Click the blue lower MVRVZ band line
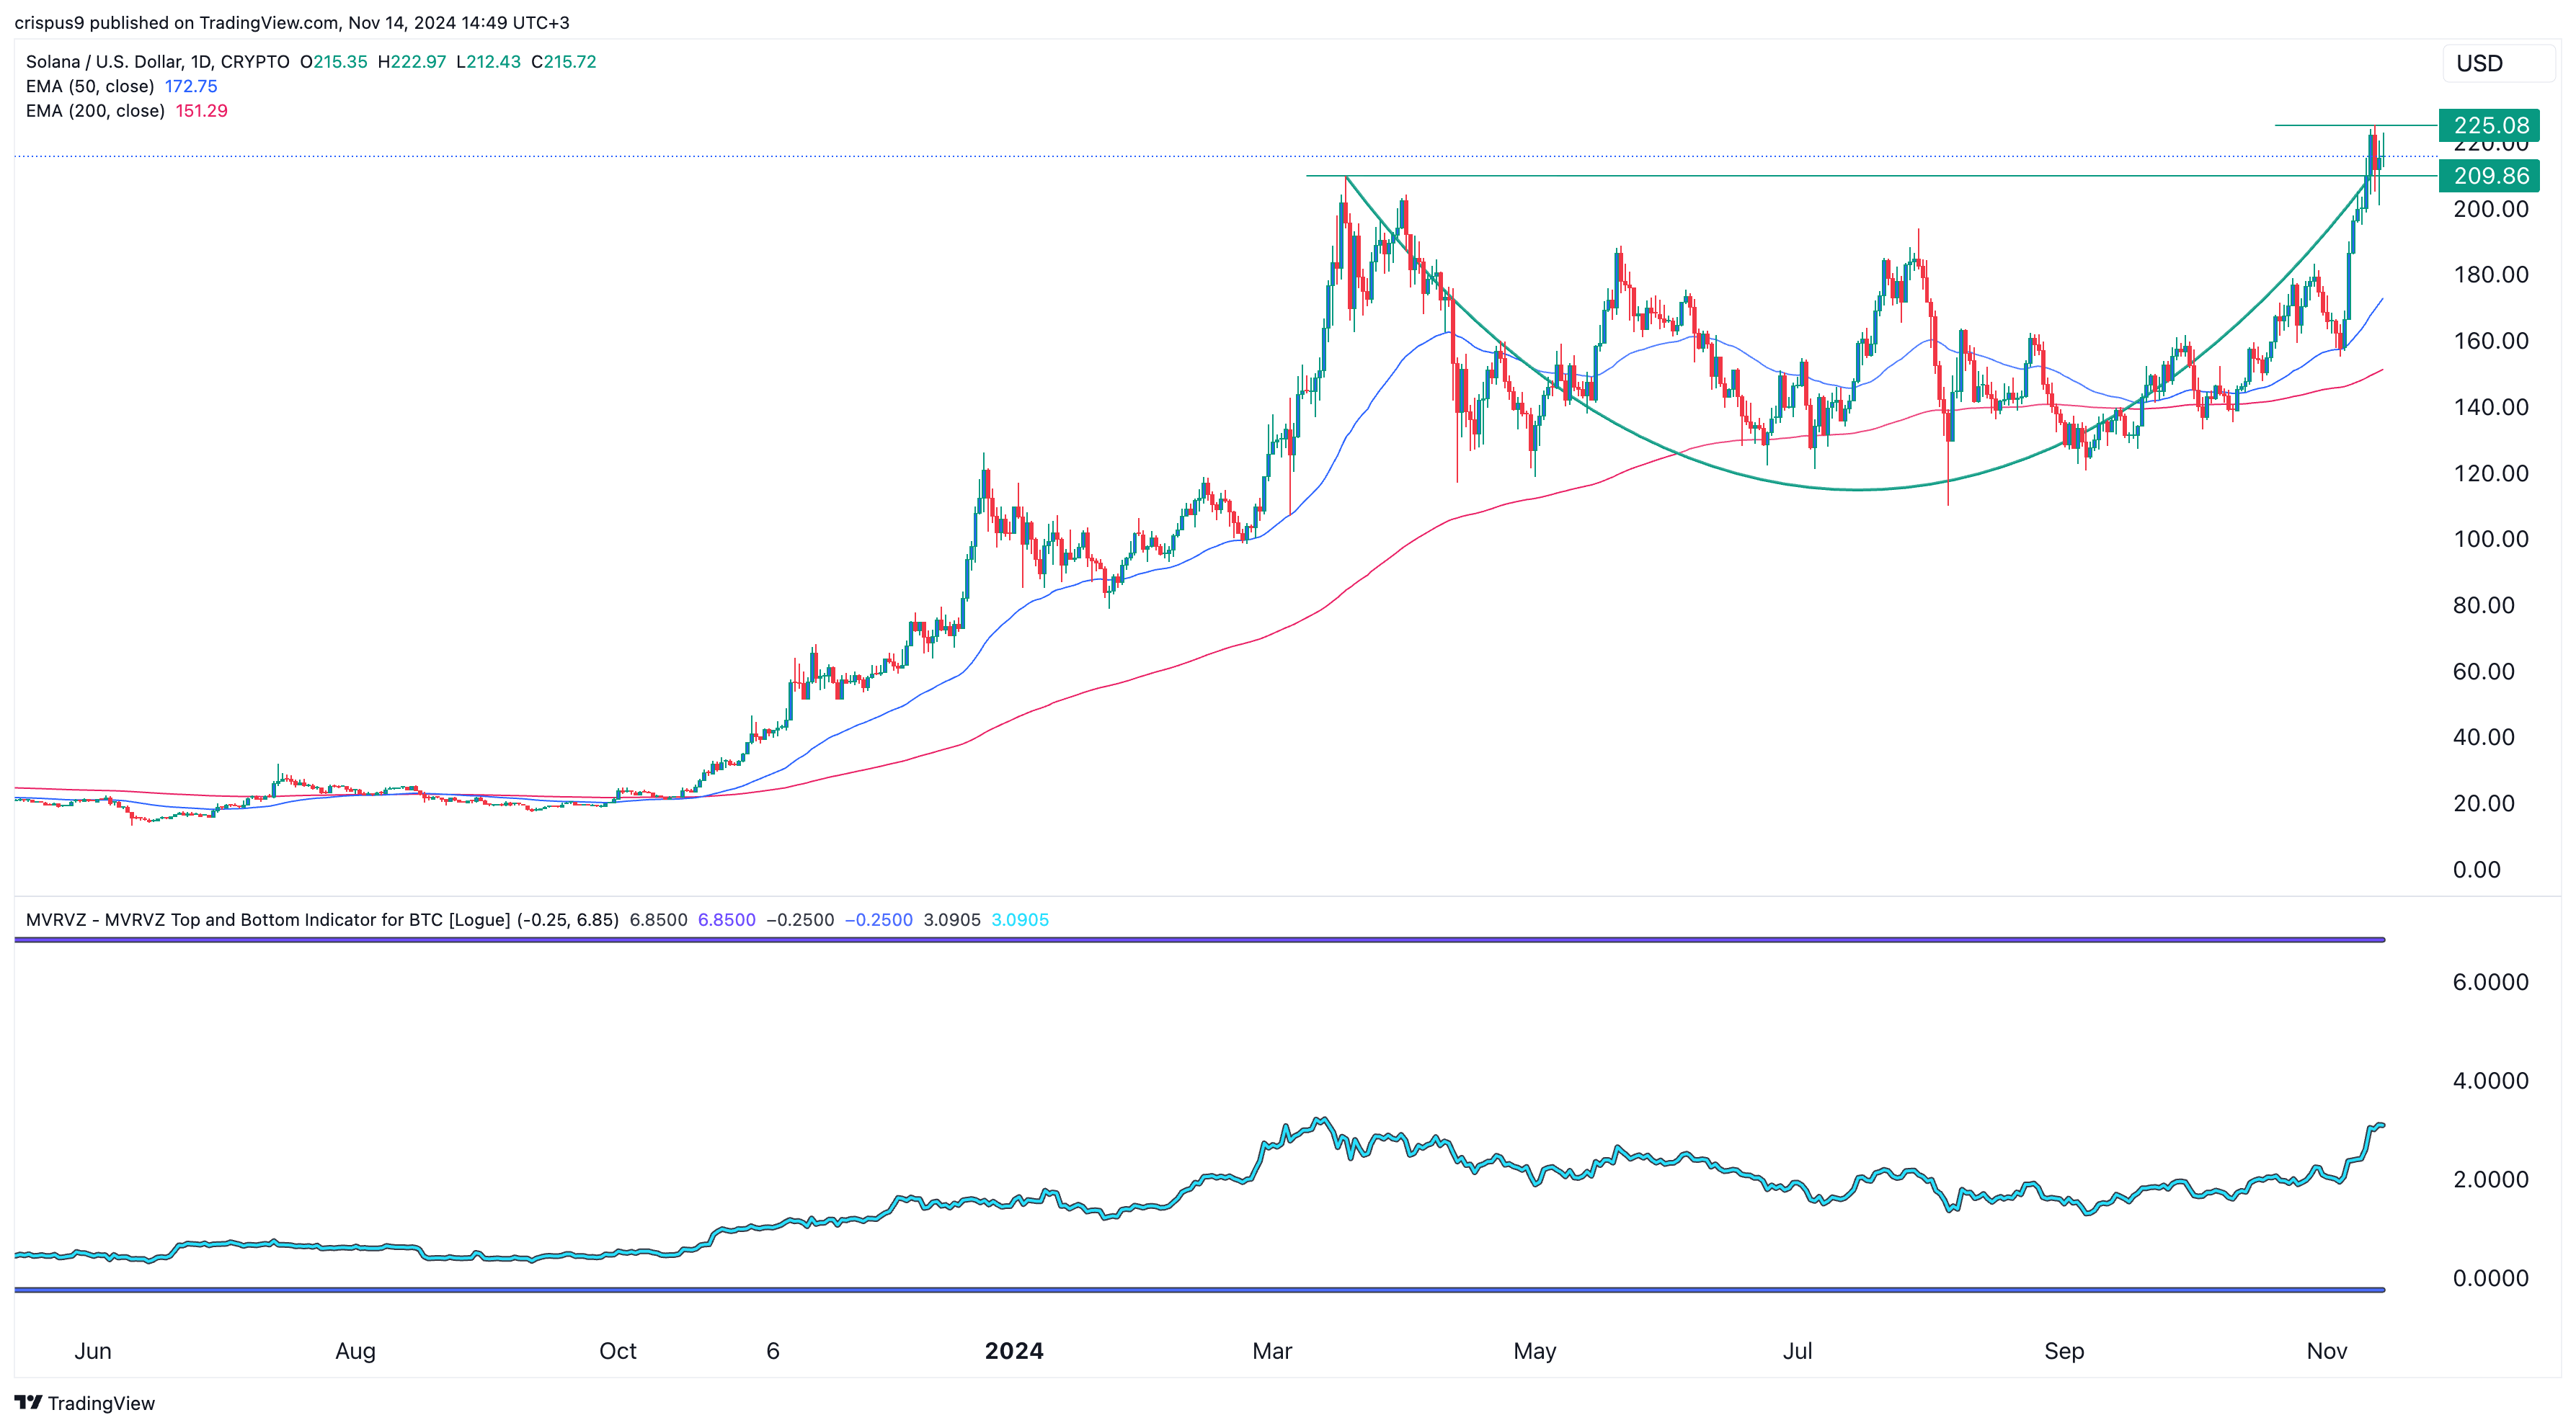Screen dimensions: 2576x1428 [x=1199, y=1290]
